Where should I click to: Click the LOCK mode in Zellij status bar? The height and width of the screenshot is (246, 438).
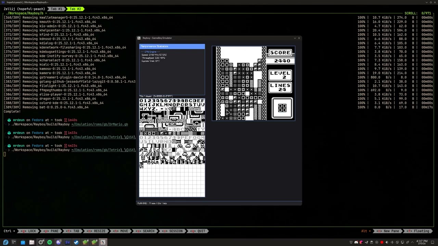29,231
